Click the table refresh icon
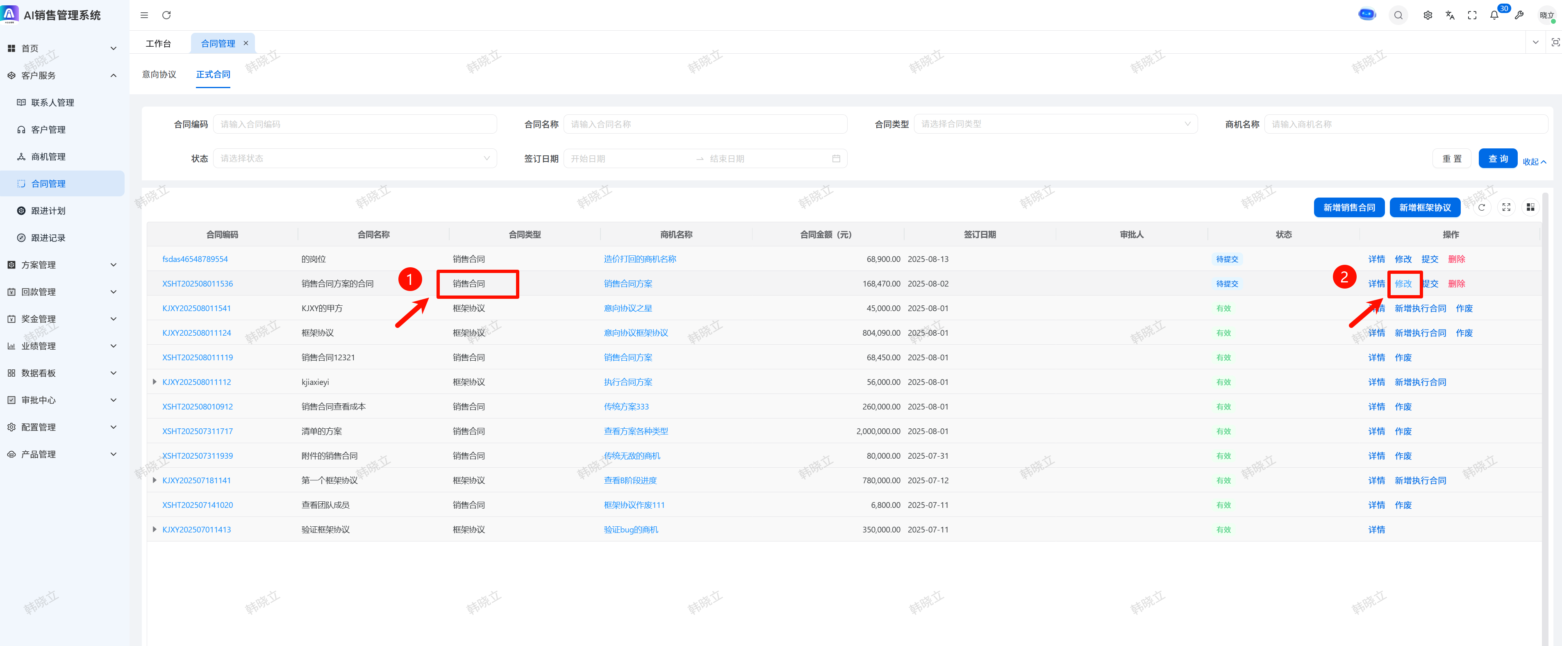 [x=1481, y=207]
